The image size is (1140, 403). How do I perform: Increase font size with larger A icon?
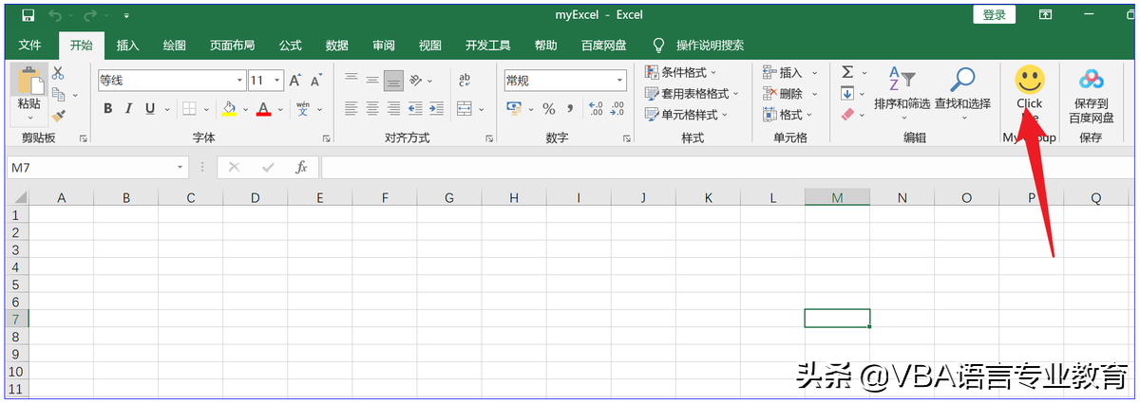(x=295, y=81)
